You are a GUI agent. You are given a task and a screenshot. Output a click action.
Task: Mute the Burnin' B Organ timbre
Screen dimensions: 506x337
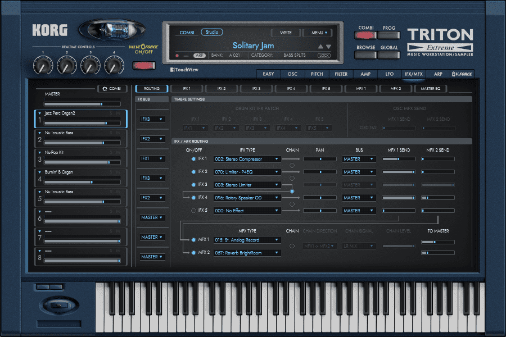tap(118, 172)
